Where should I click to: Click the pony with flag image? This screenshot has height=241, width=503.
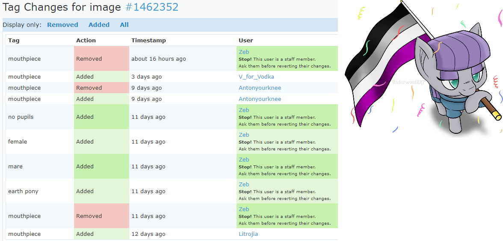click(x=423, y=68)
